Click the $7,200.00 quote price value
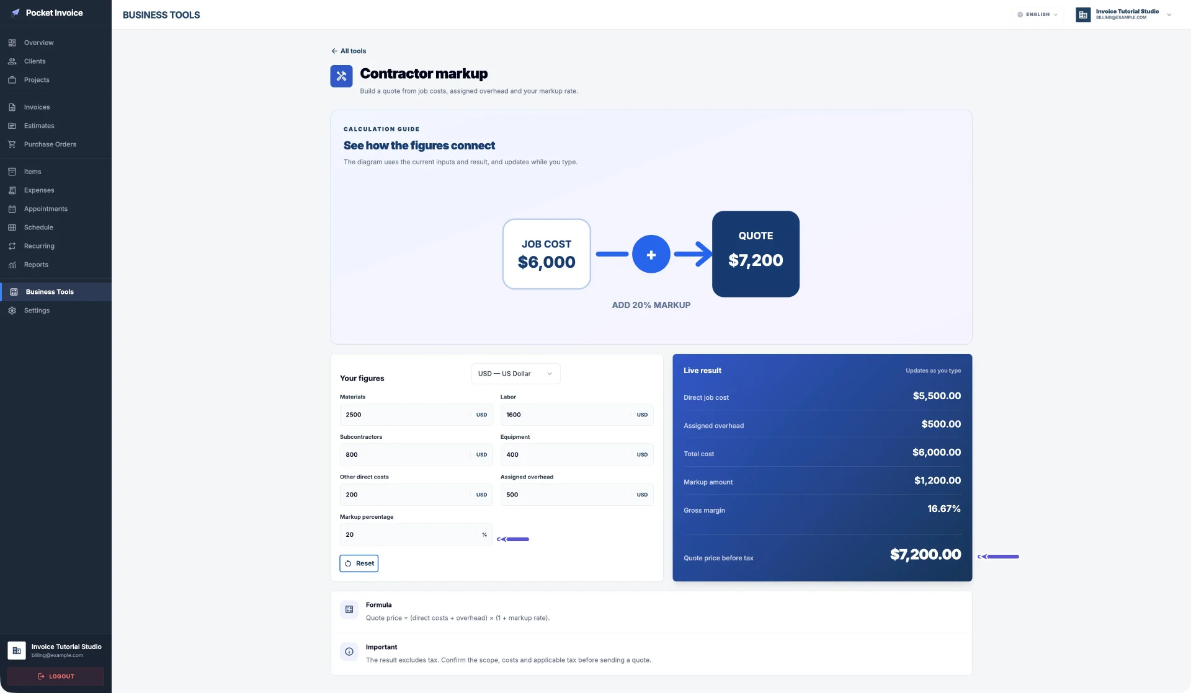 coord(926,555)
